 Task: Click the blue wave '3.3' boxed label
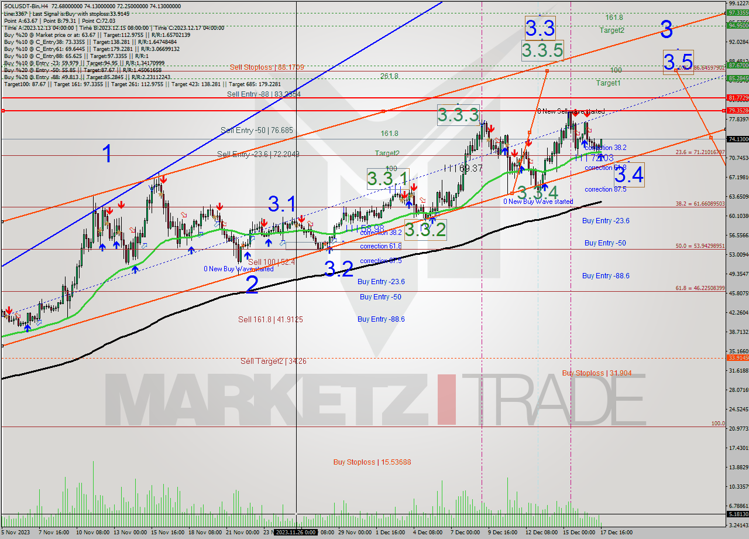(x=540, y=28)
